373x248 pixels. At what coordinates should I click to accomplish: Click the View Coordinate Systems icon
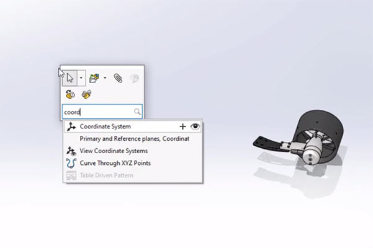(71, 151)
